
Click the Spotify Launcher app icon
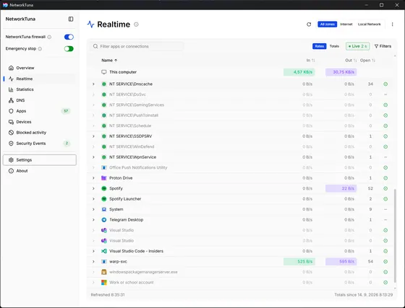click(104, 199)
